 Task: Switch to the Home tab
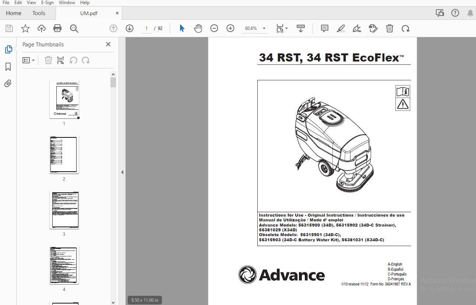(x=14, y=13)
